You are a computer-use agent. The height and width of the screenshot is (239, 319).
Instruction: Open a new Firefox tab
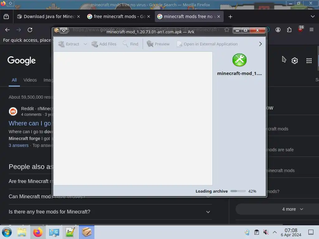230,17
